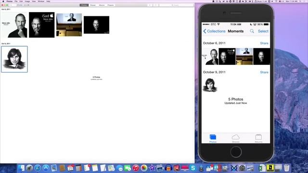Open Excel from the Dock
Image resolution: width=308 pixels, height=173 pixels.
tap(262, 168)
